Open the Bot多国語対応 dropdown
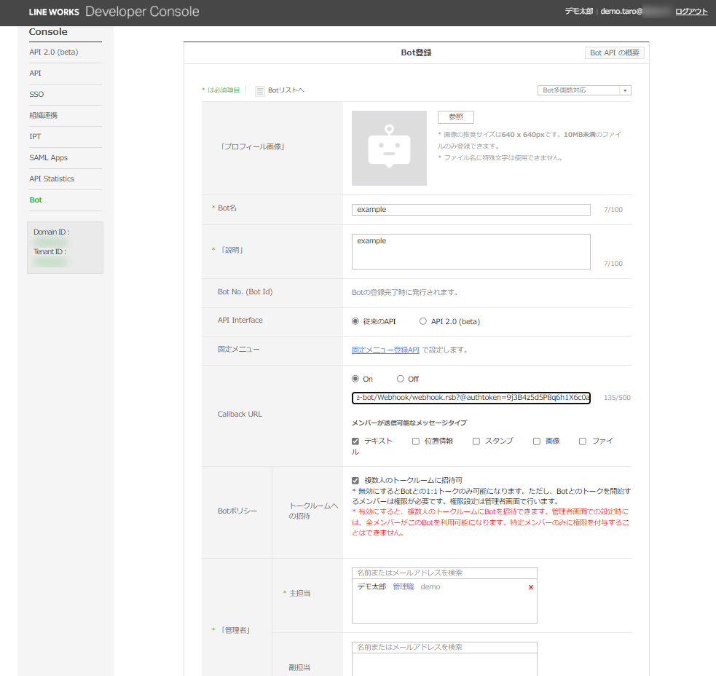 (x=584, y=90)
